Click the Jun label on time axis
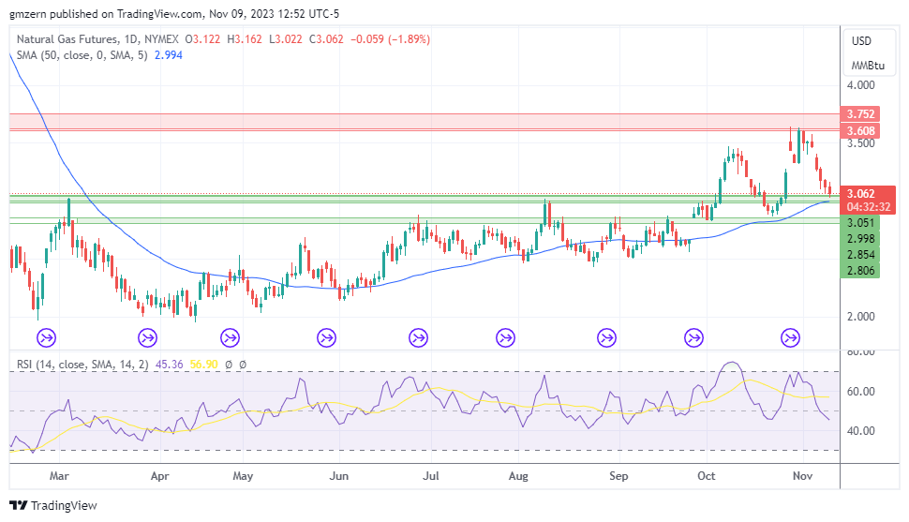This screenshot has height=522, width=909. click(x=338, y=476)
